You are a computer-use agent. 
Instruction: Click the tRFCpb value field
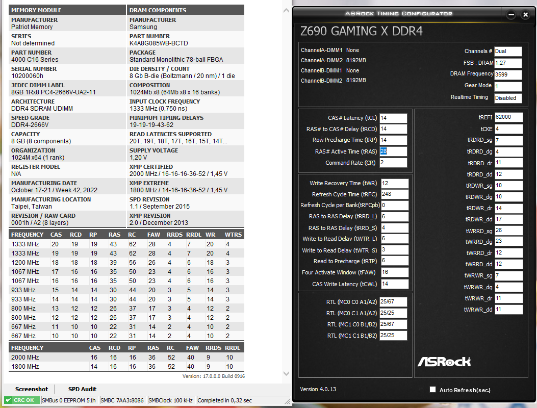point(395,206)
